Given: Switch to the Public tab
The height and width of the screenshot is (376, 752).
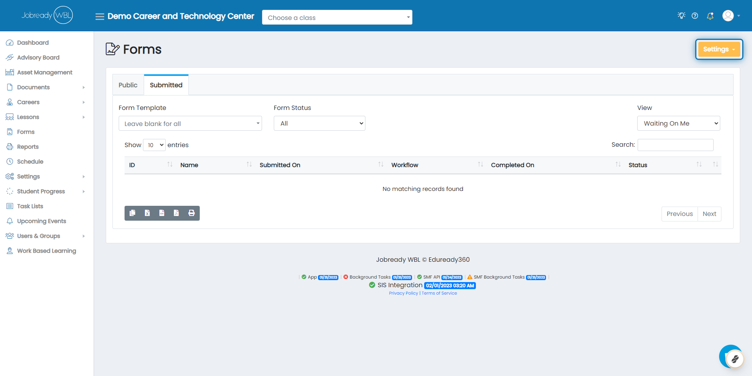Looking at the screenshot, I should pos(128,85).
